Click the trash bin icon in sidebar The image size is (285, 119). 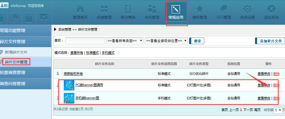pyautogui.click(x=29, y=18)
